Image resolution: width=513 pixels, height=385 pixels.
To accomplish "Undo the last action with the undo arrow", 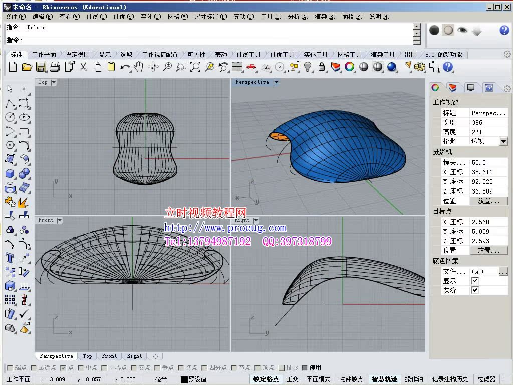I will [x=125, y=67].
